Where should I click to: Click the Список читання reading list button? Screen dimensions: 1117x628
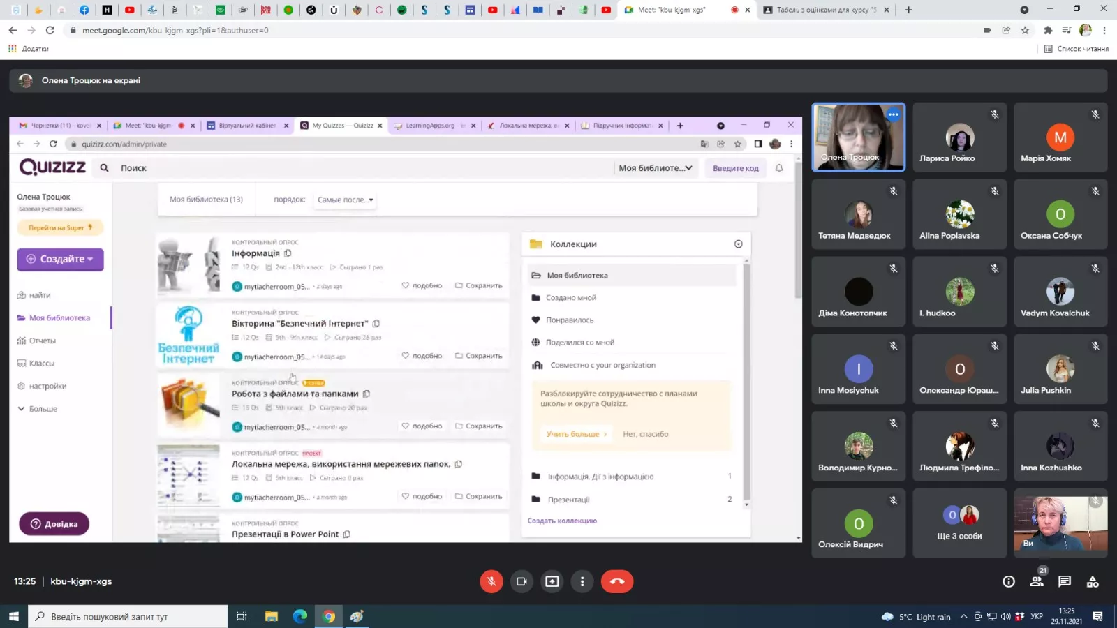pyautogui.click(x=1076, y=49)
